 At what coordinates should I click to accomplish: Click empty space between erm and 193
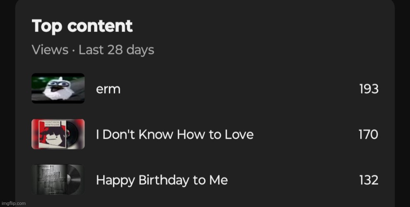pos(239,89)
